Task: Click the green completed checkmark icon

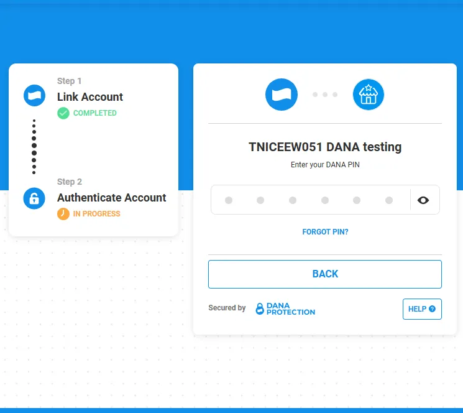Action: 63,113
